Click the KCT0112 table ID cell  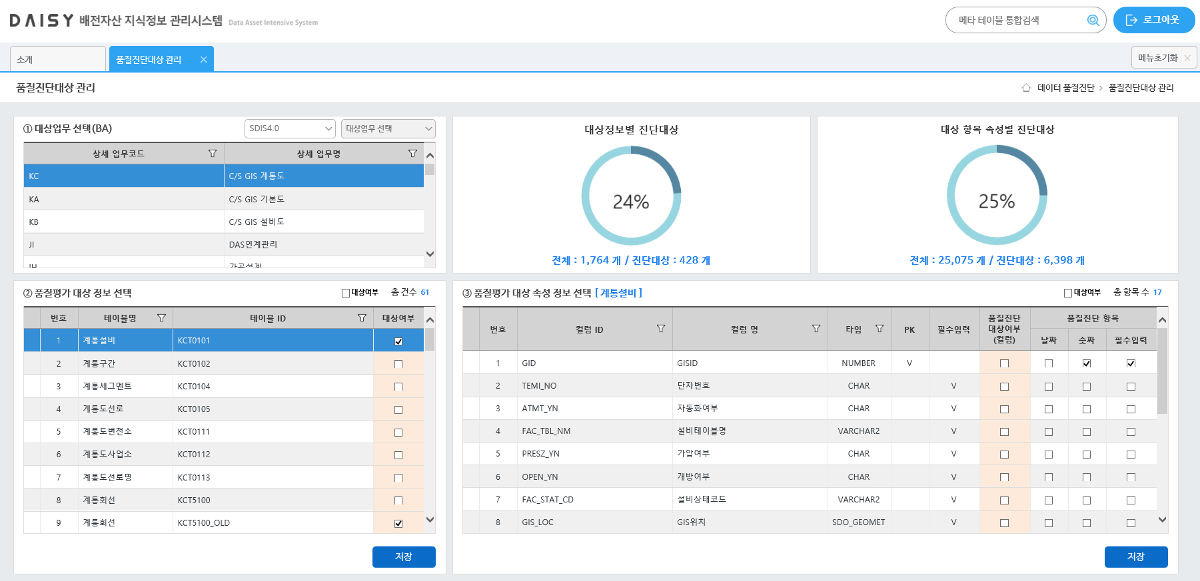pyautogui.click(x=273, y=454)
